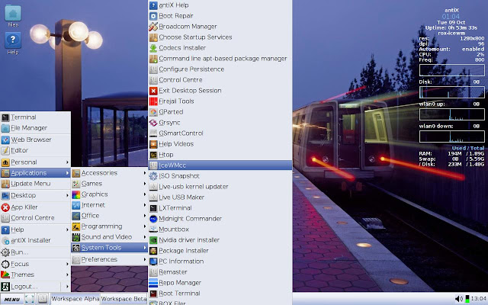This screenshot has height=305, width=488.
Task: Expand the Games category
Action: [x=109, y=184]
